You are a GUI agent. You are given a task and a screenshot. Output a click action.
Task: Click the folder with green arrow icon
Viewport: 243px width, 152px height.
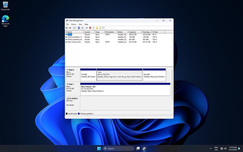tap(97, 28)
